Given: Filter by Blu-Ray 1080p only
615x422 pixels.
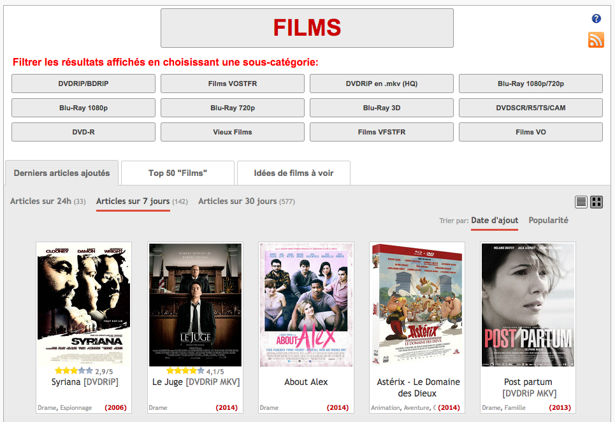Looking at the screenshot, I should click(83, 108).
